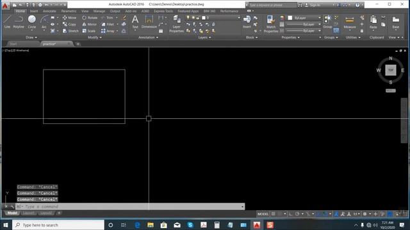Click the Move tool in Modify panel

pos(70,18)
